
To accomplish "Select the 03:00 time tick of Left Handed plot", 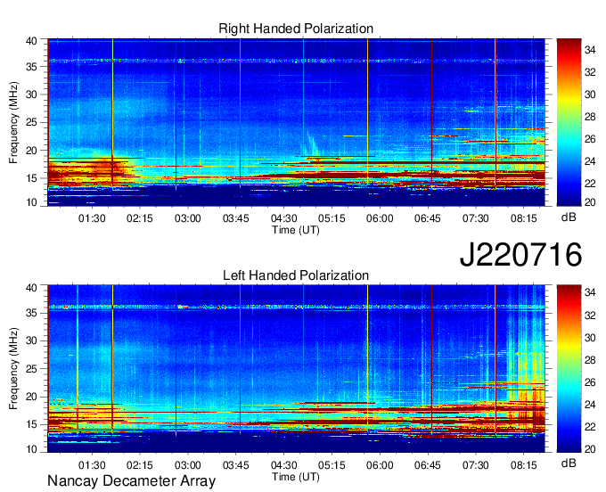I will (x=187, y=465).
